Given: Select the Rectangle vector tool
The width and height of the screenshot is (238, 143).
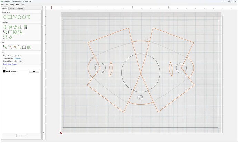Looking at the screenshot, I should [x=10, y=17].
